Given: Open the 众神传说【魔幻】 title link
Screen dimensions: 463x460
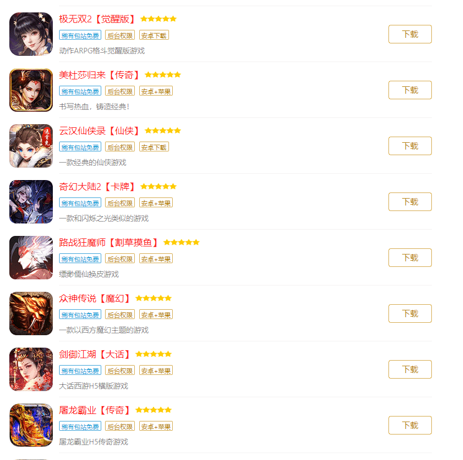Looking at the screenshot, I should coord(94,299).
